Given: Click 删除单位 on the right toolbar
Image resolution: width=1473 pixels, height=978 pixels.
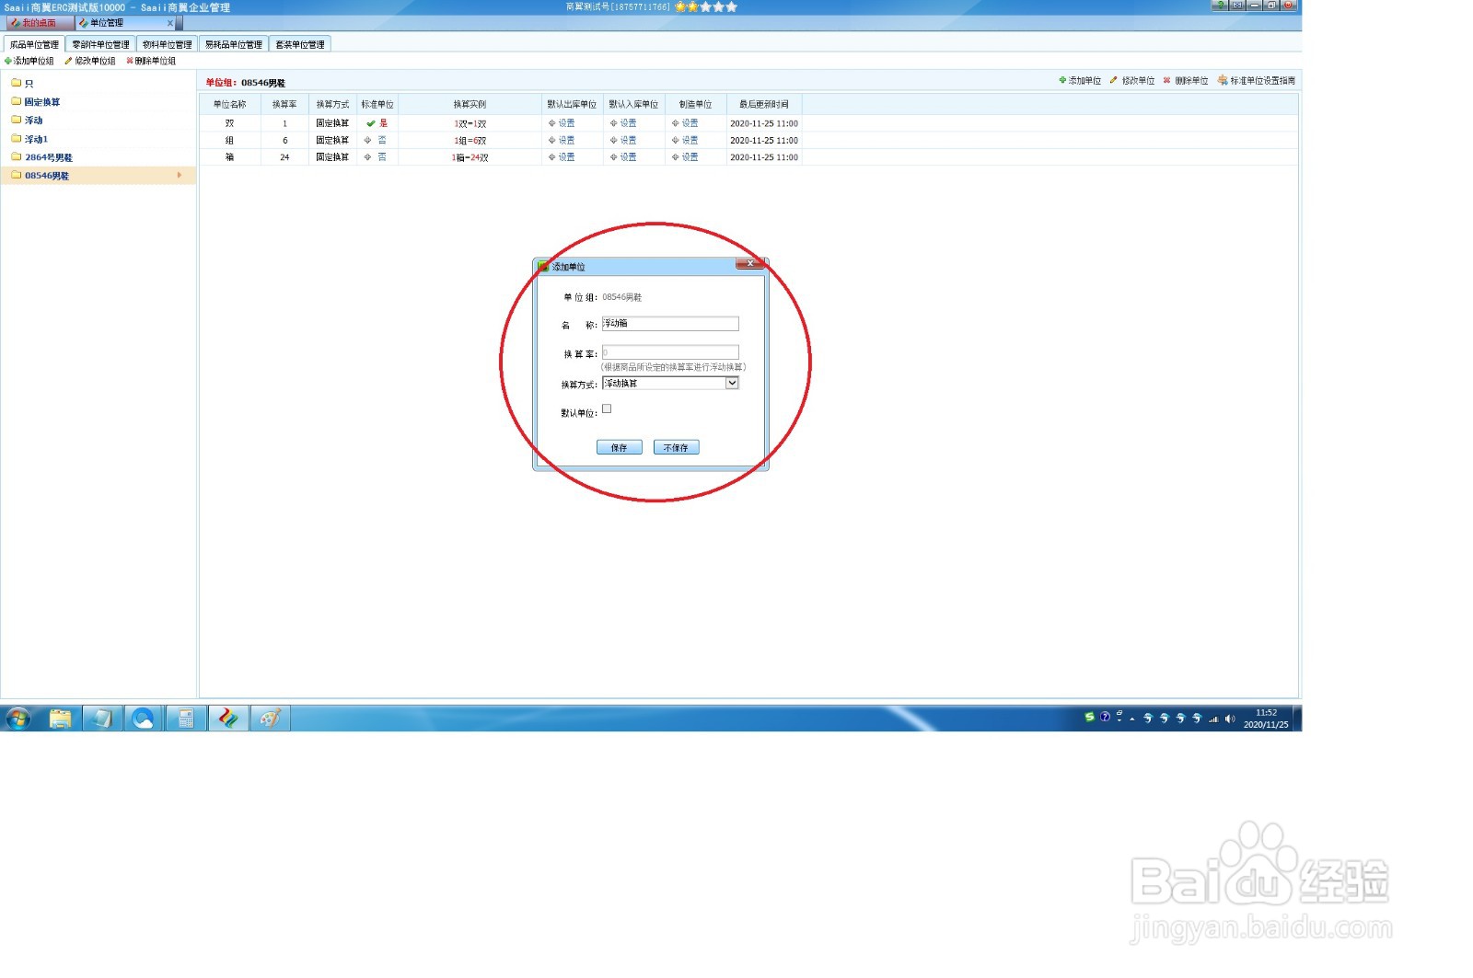Looking at the screenshot, I should point(1186,81).
